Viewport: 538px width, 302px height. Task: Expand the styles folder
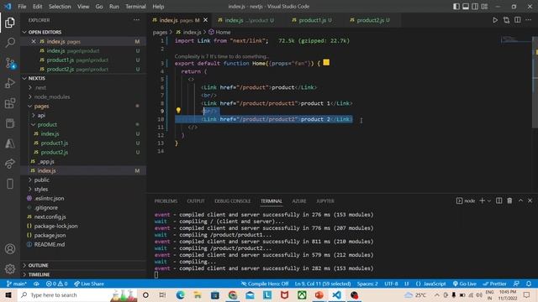click(30, 189)
